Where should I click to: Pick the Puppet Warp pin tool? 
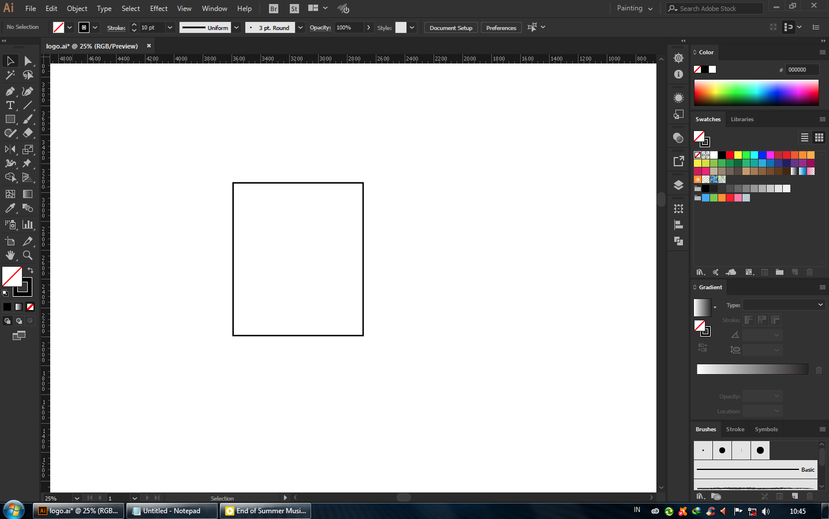(x=28, y=163)
